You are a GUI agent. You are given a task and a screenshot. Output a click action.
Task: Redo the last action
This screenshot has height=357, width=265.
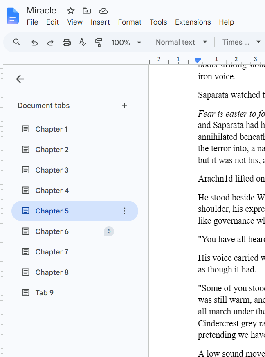[x=50, y=43]
